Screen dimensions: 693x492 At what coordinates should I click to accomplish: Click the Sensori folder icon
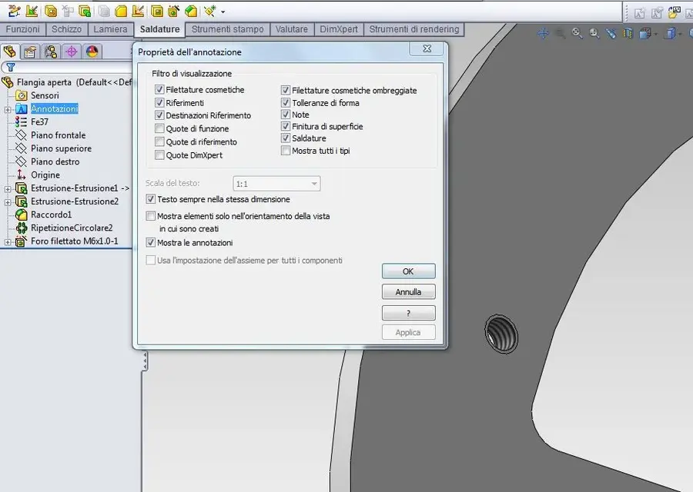point(21,95)
